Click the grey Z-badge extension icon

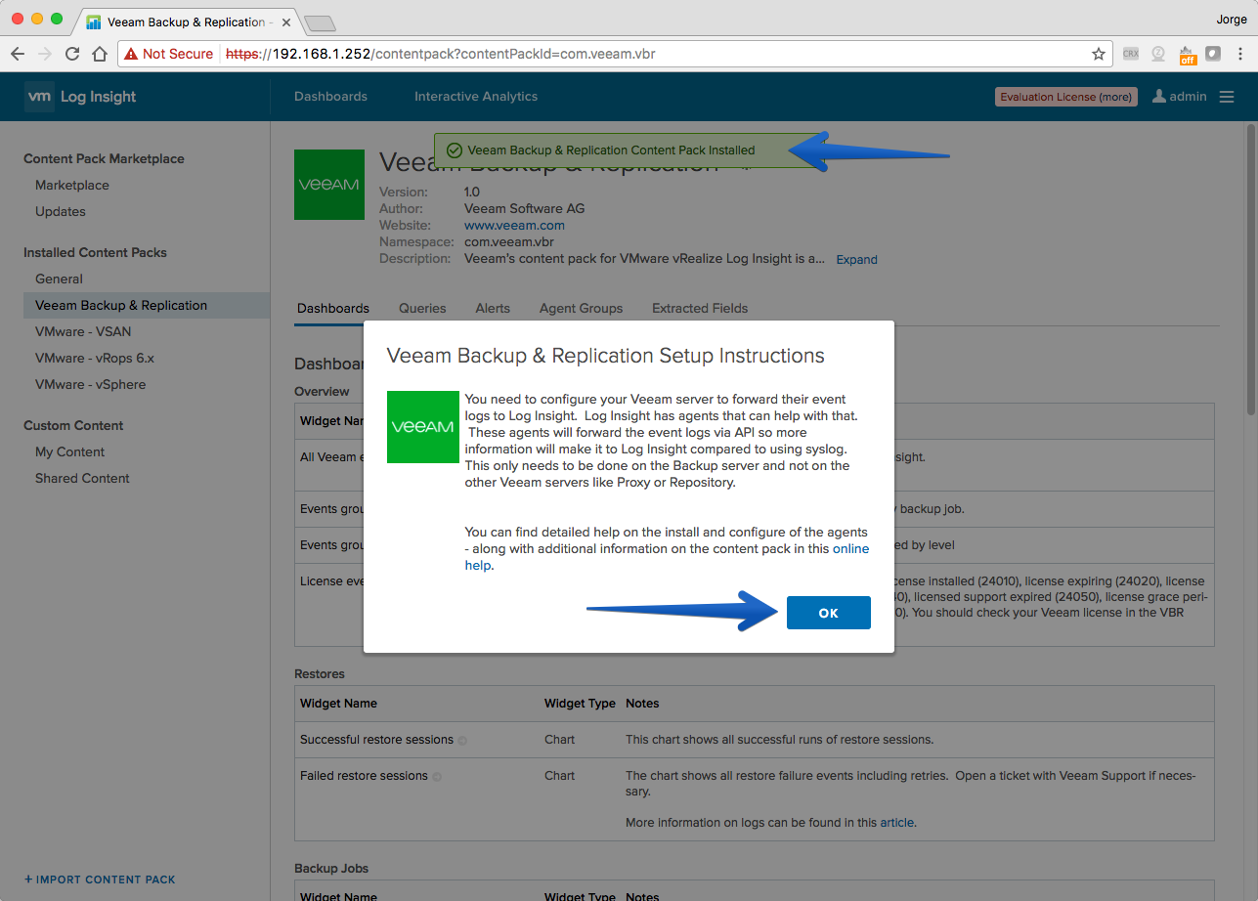[1158, 54]
